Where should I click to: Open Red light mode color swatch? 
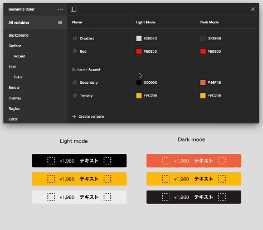139,52
